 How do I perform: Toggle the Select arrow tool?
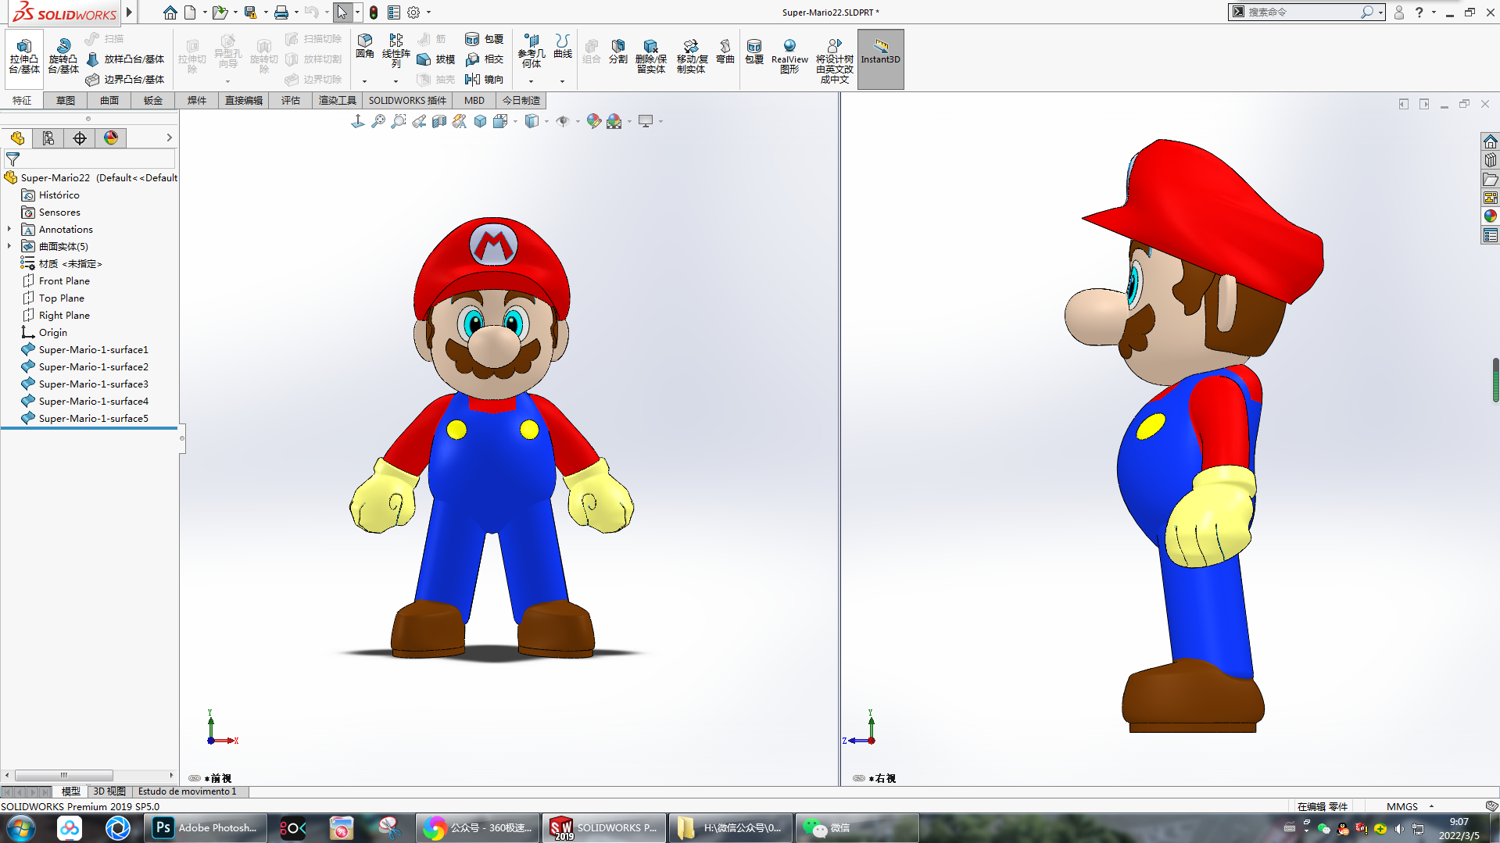tap(342, 13)
